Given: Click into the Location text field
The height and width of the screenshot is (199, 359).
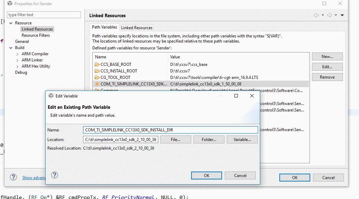Looking at the screenshot, I should pyautogui.click(x=120, y=140).
